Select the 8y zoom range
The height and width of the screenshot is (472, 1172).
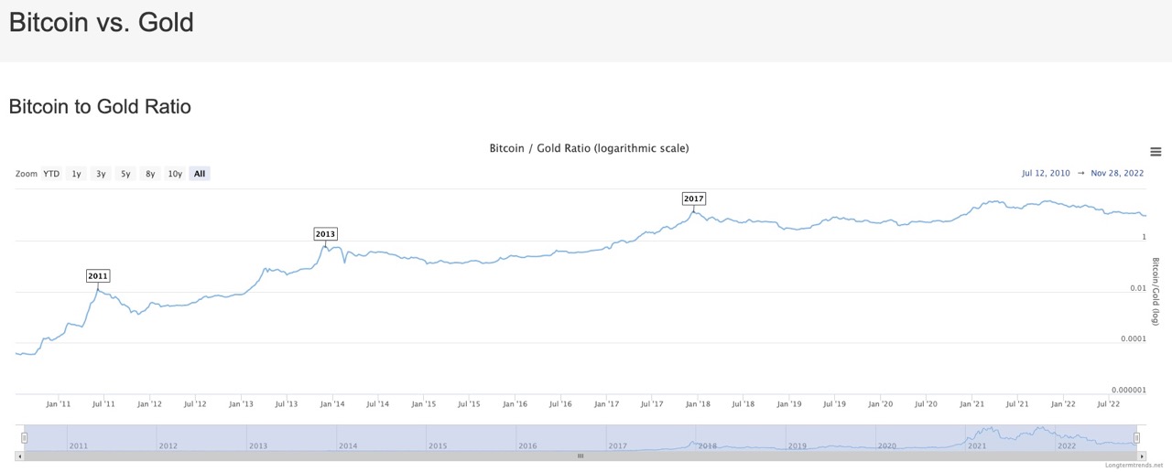(x=150, y=174)
